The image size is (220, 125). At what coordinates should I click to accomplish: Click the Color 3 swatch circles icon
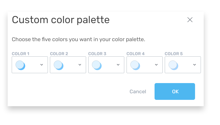[x=97, y=65]
